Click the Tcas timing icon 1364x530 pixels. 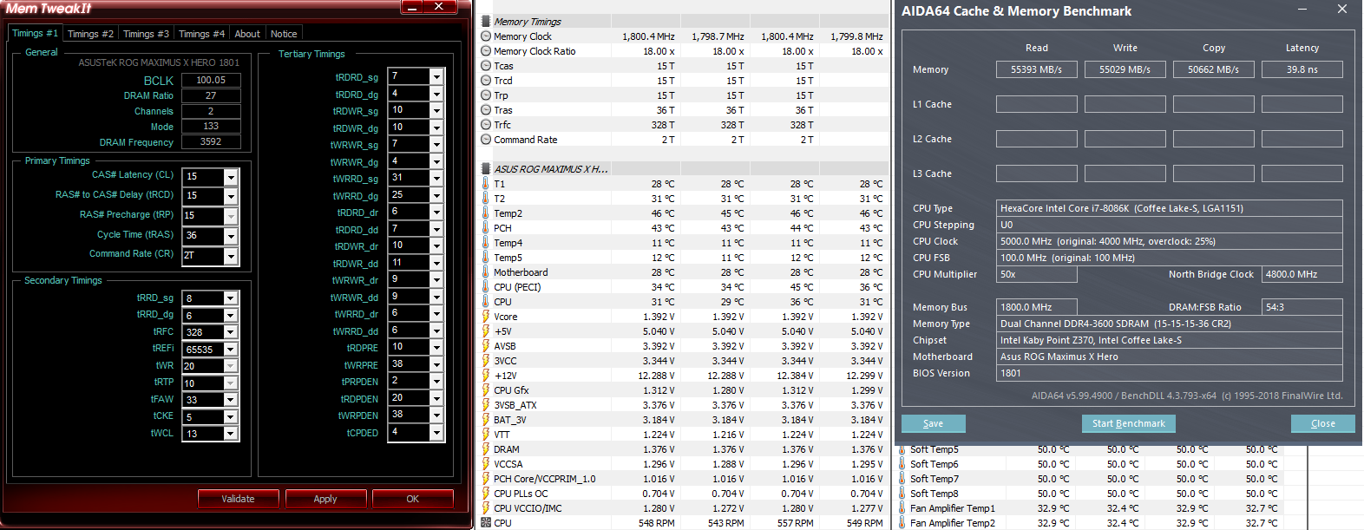(486, 66)
